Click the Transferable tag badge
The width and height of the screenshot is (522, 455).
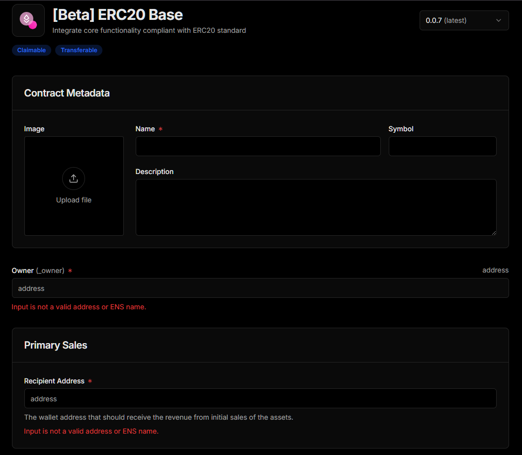pos(79,50)
